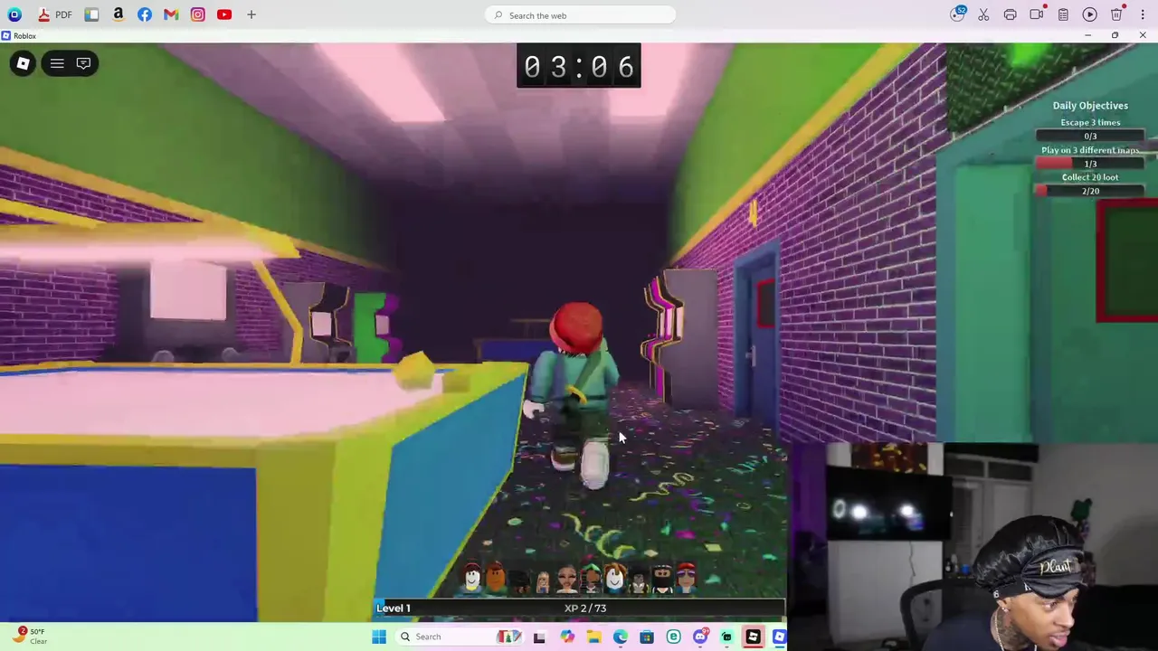This screenshot has height=651, width=1158.
Task: Start screen recording with camera icon
Action: click(1037, 14)
